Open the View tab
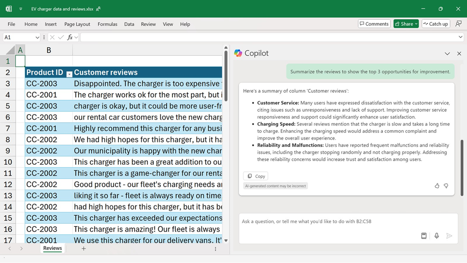Screen dimensions: 467x263 (168, 24)
